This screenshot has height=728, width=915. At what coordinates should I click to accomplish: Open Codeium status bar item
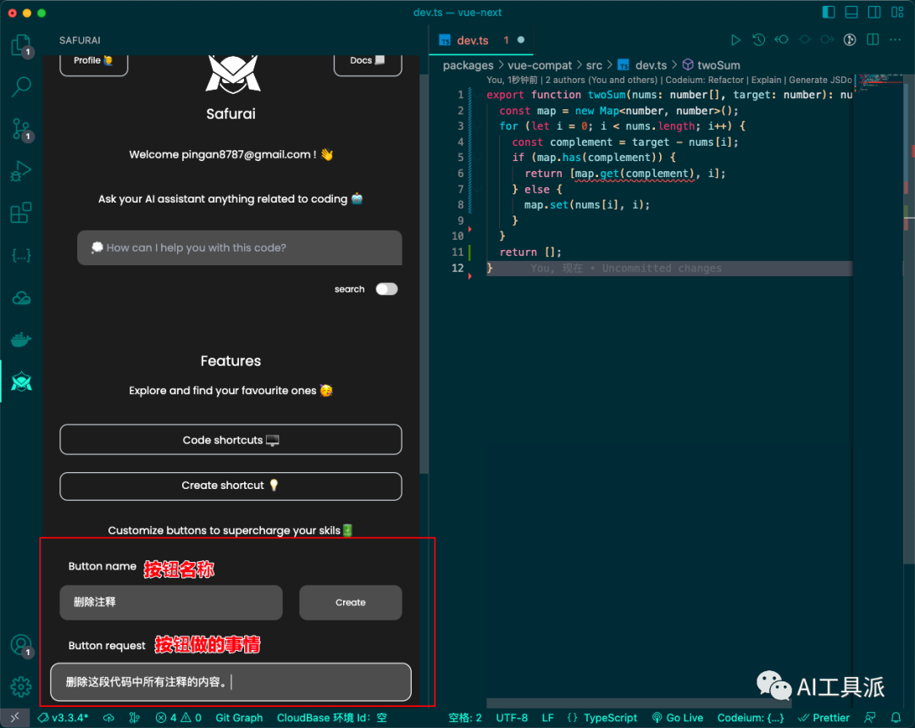click(751, 718)
